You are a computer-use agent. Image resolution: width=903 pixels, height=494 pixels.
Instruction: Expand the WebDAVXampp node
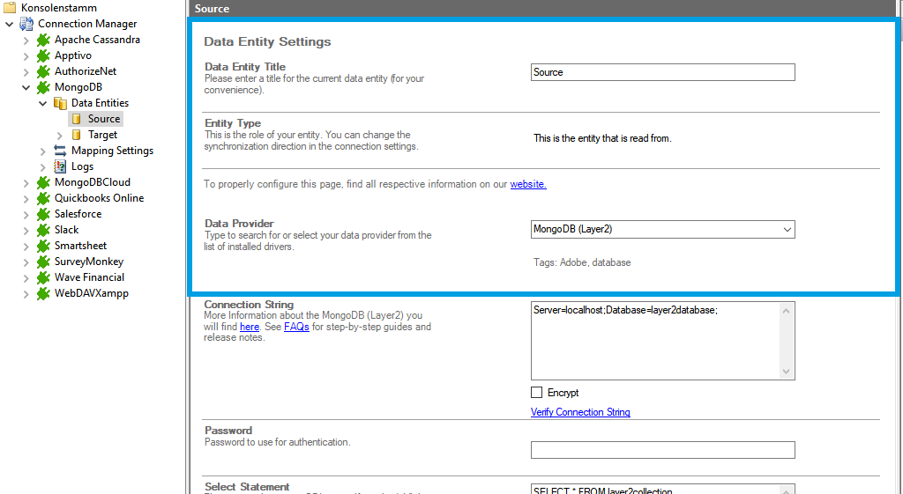(x=26, y=293)
